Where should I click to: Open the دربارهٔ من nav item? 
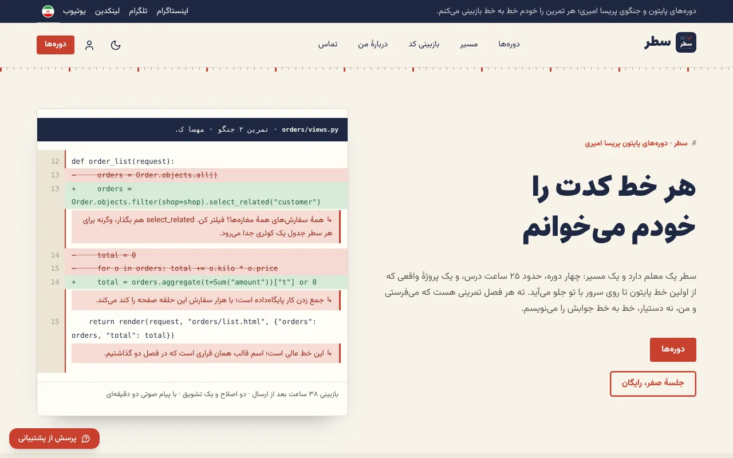point(373,44)
